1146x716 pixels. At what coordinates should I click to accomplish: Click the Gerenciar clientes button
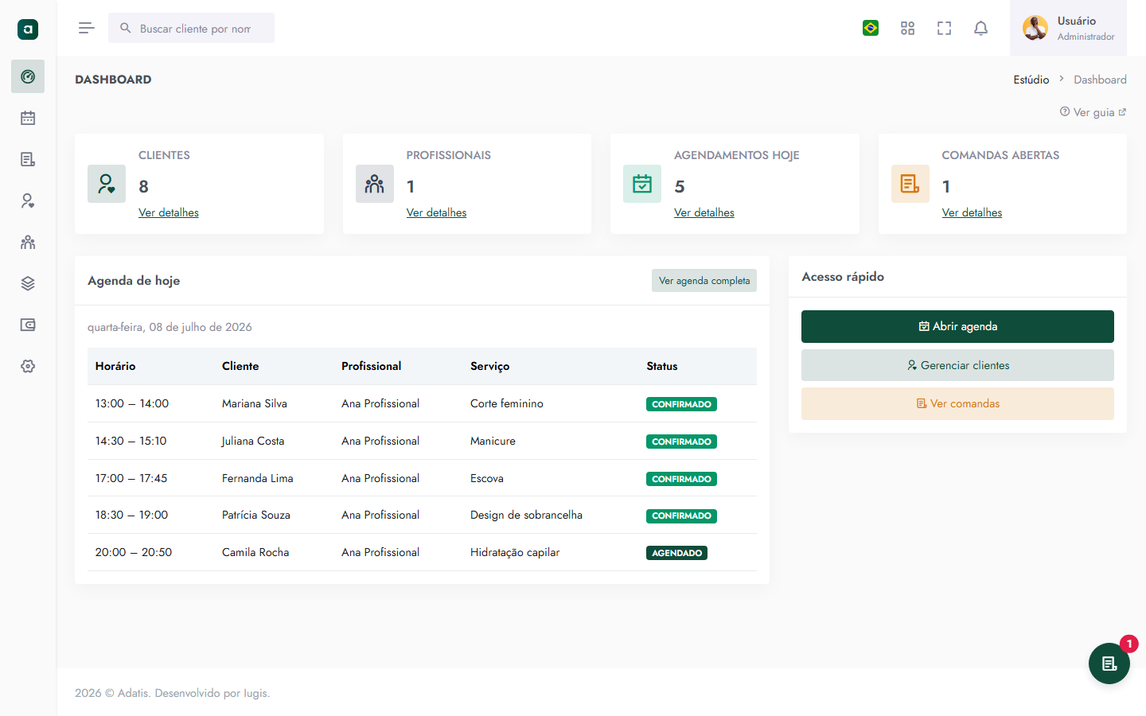click(957, 365)
